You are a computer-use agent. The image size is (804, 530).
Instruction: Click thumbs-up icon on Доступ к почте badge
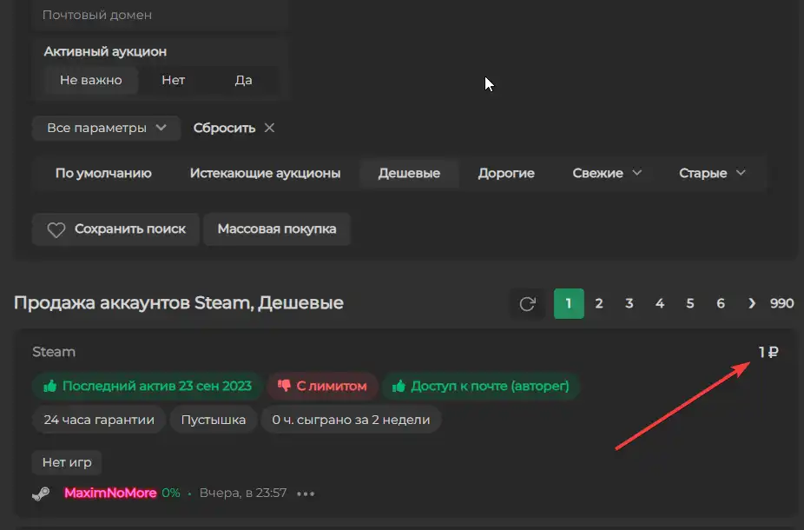click(x=399, y=385)
